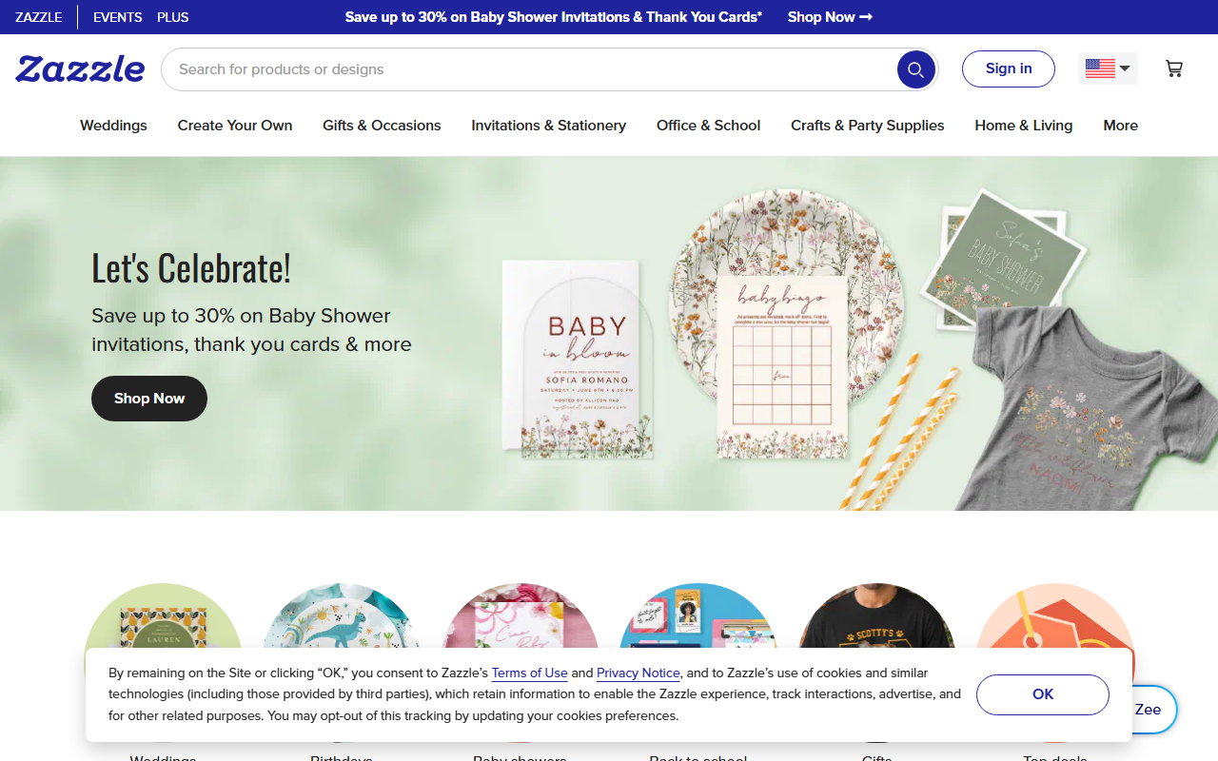
Task: Click the baby bingo card image
Action: pos(782,367)
